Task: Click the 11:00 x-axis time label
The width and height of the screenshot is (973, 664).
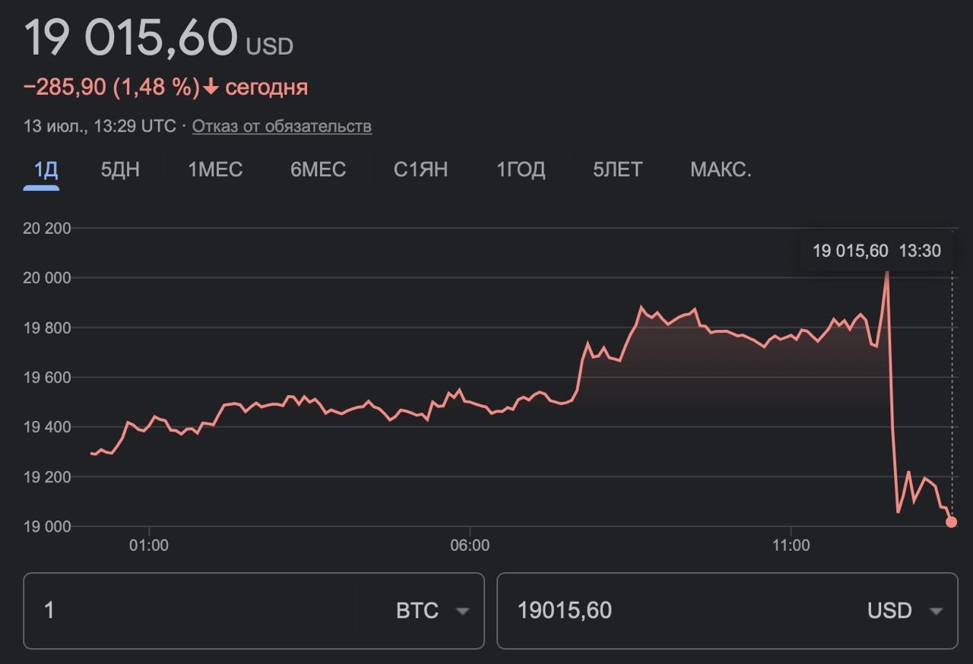Action: pos(791,545)
